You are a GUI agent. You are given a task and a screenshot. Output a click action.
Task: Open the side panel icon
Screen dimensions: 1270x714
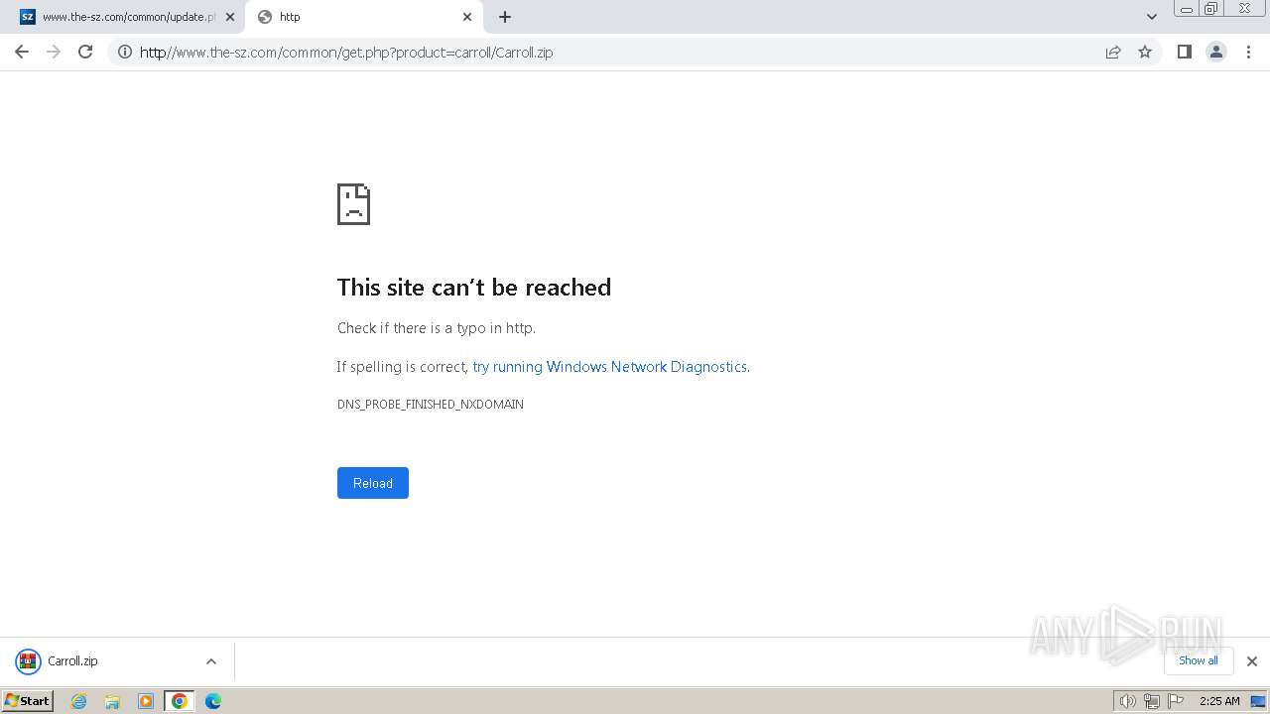[1184, 52]
